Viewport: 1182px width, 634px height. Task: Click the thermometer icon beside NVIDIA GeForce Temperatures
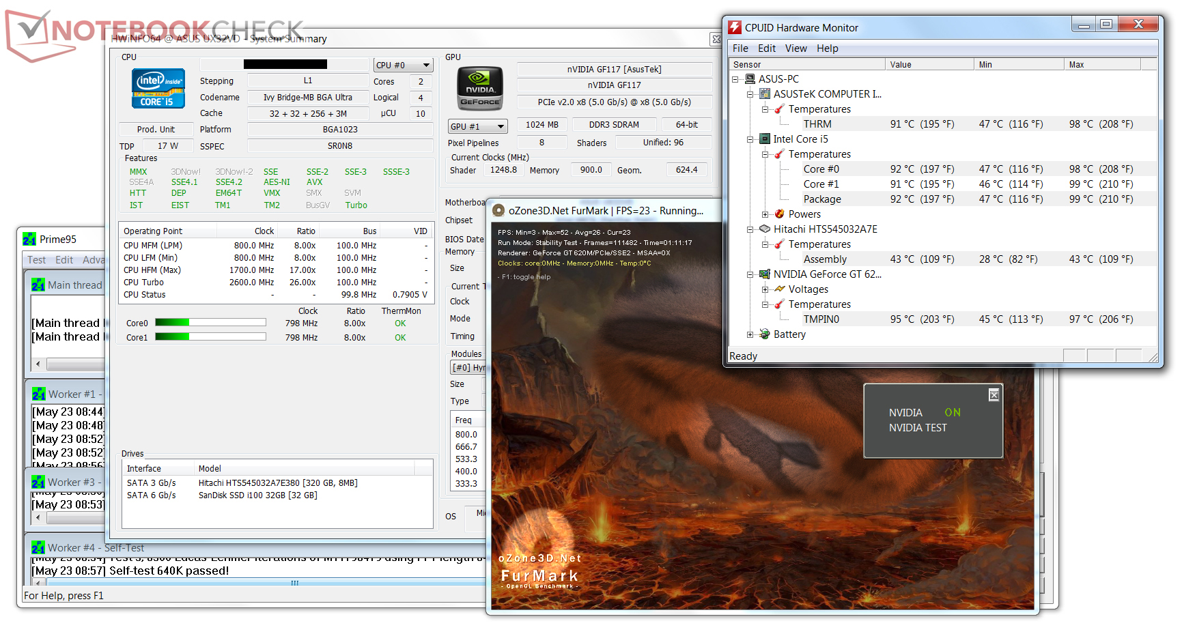(780, 304)
